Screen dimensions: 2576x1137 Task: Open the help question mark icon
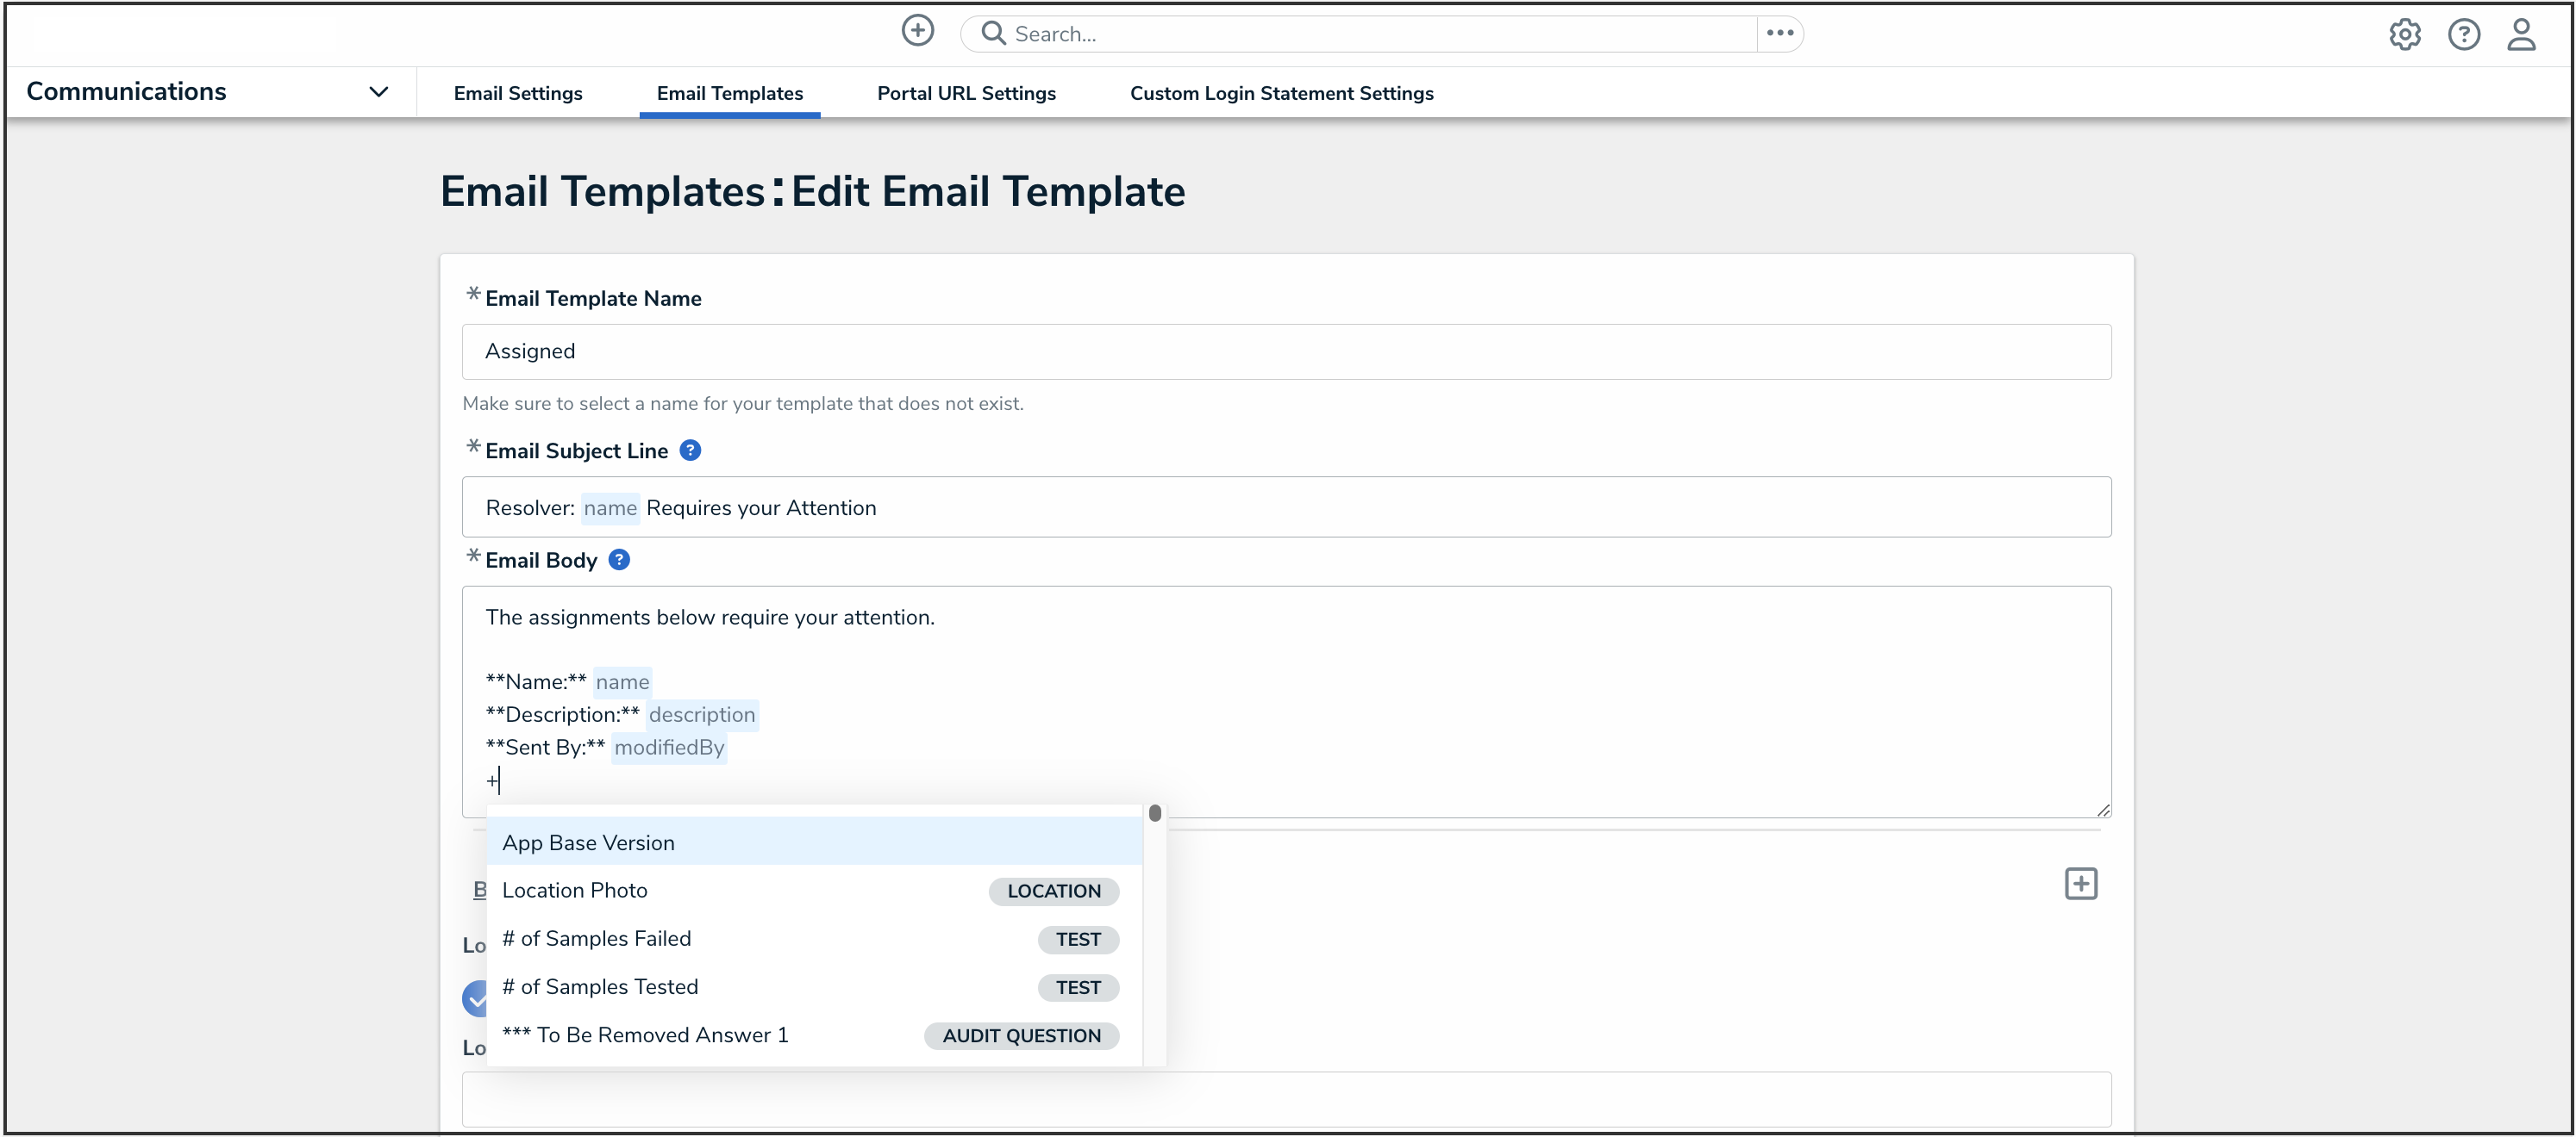[x=2463, y=35]
